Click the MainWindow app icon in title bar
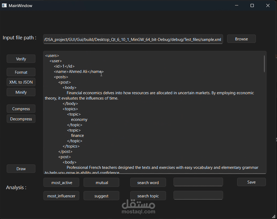The height and width of the screenshot is (219, 277). click(x=4, y=6)
